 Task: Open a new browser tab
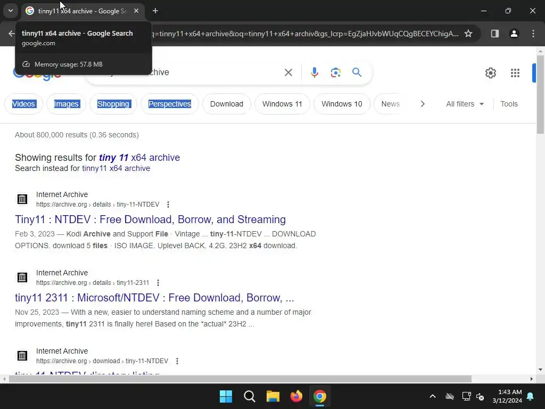155,11
